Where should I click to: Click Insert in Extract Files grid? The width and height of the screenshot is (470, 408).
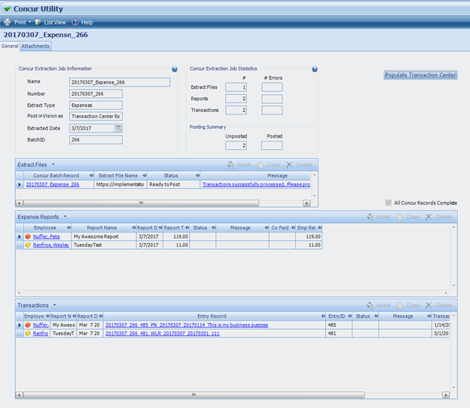click(x=240, y=165)
